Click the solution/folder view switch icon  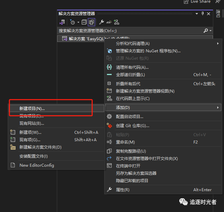[x=62, y=22]
